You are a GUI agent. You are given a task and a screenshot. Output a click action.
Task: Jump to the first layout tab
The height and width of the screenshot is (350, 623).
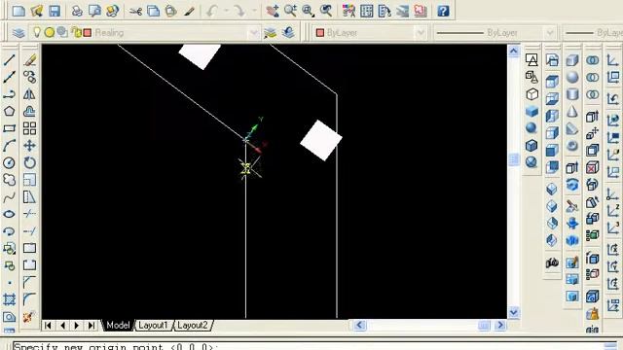coord(48,326)
